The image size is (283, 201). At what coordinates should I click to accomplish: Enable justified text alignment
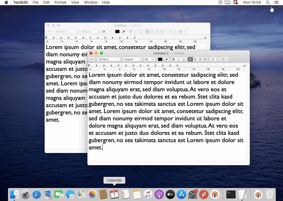[205, 59]
